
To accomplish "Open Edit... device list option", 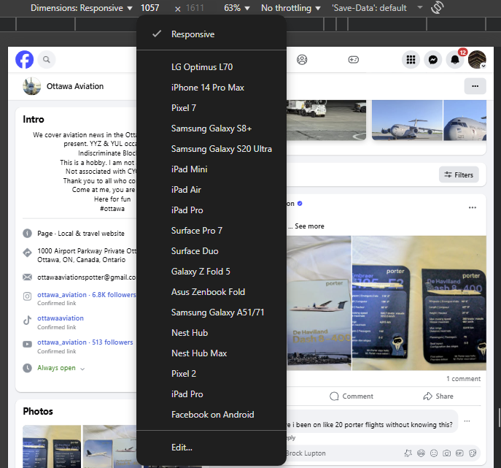I will [211, 448].
